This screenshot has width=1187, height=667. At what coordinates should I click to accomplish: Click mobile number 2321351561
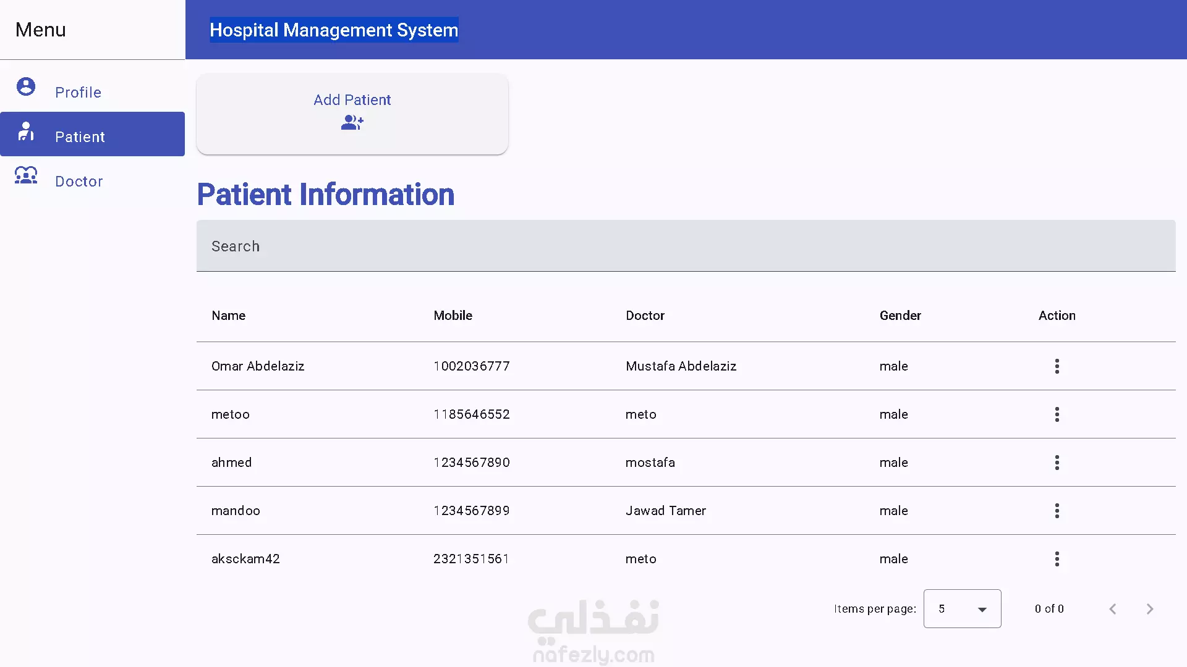point(472,559)
